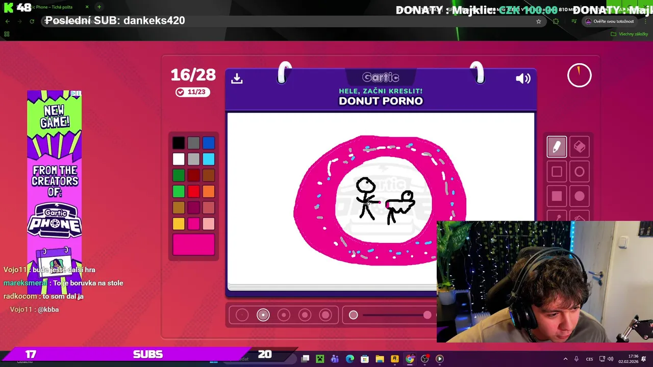653x367 pixels.
Task: Open File Explorer from the taskbar
Action: pyautogui.click(x=380, y=359)
